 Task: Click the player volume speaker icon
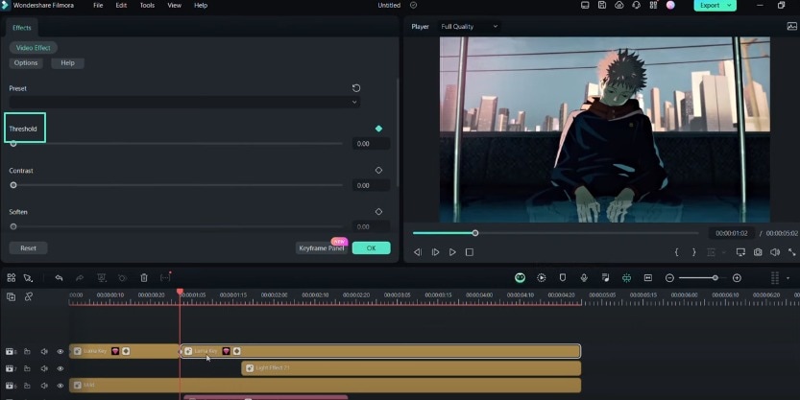(x=774, y=252)
